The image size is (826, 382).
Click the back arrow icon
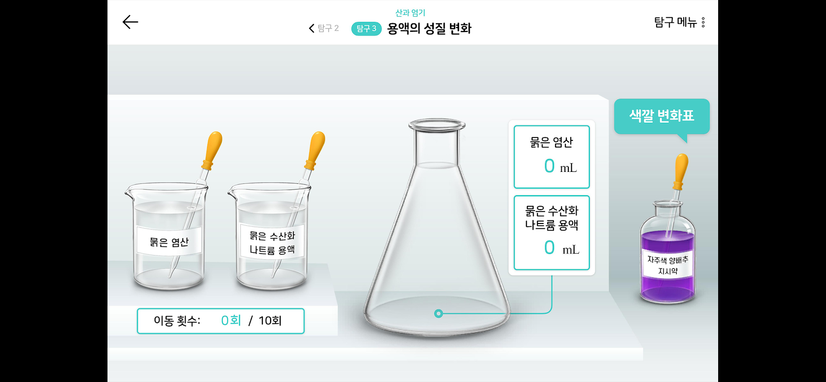(130, 22)
